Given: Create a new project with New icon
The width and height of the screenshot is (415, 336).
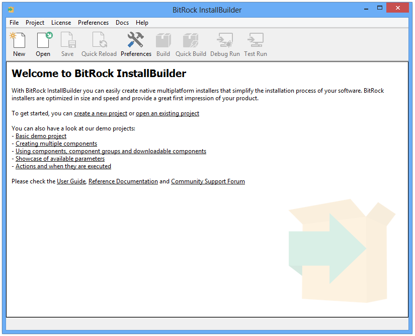Looking at the screenshot, I should pos(19,44).
